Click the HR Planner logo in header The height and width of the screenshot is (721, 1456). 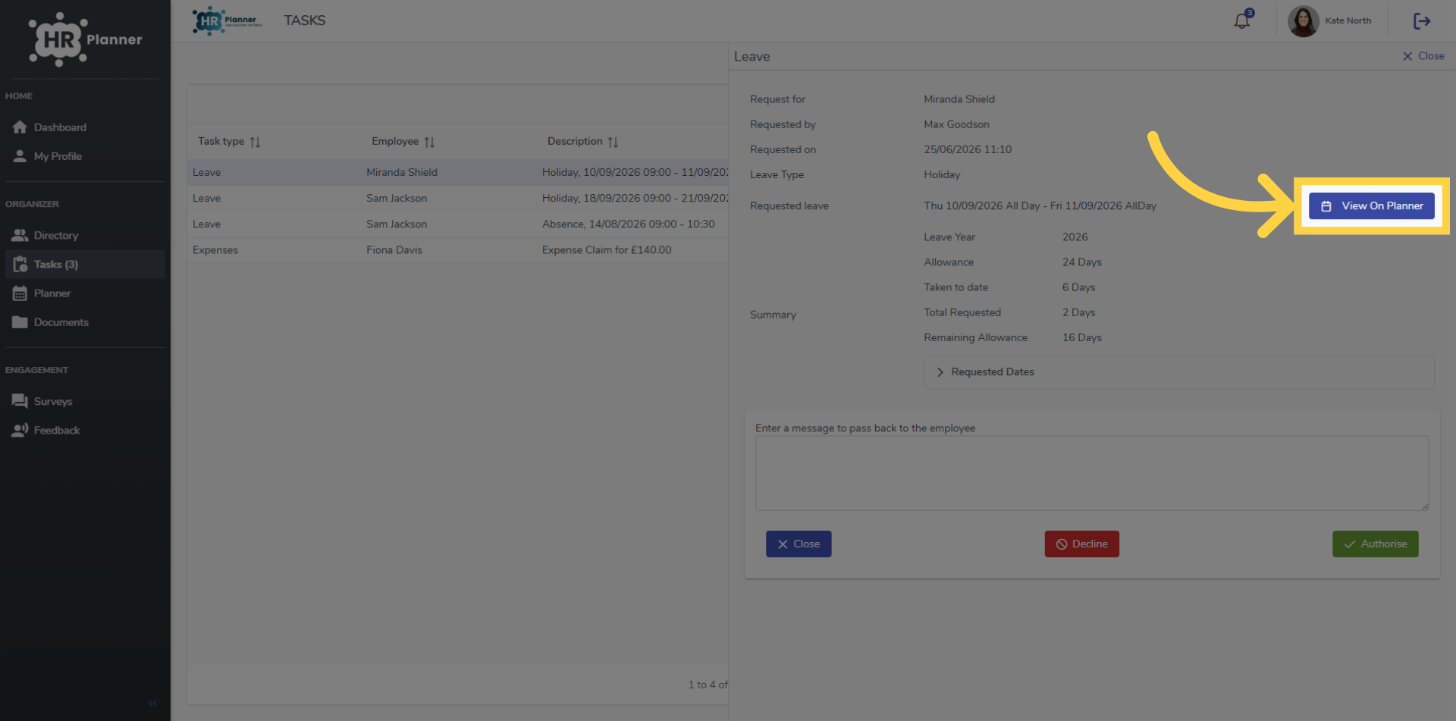pyautogui.click(x=227, y=20)
